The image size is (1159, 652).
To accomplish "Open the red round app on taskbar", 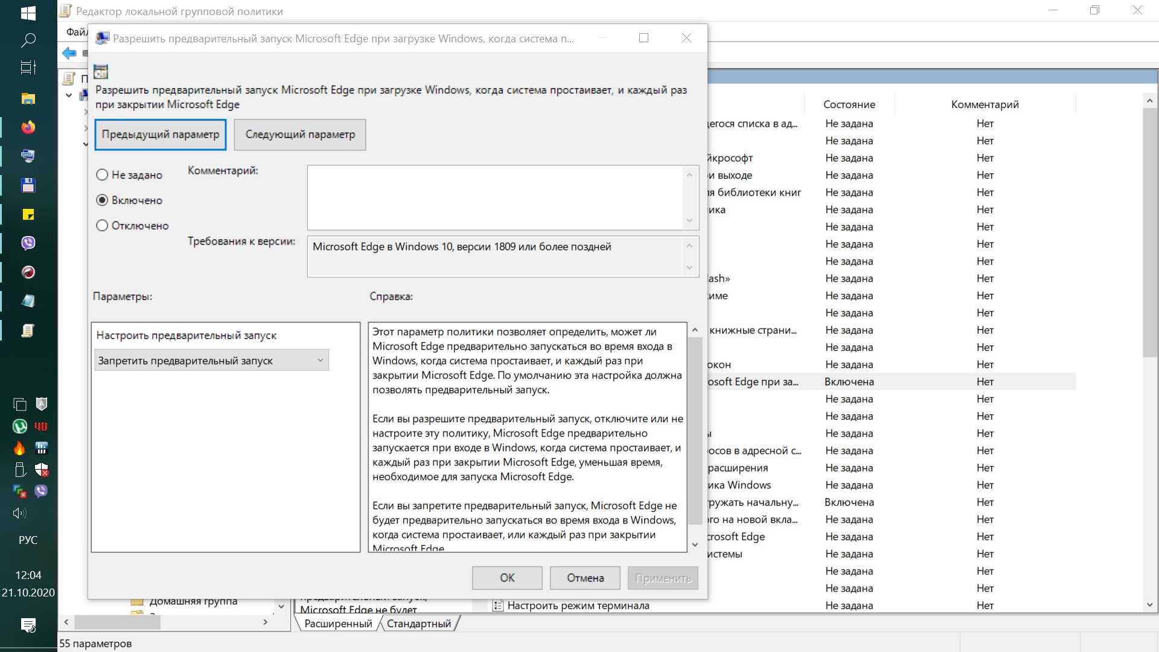I will click(28, 272).
